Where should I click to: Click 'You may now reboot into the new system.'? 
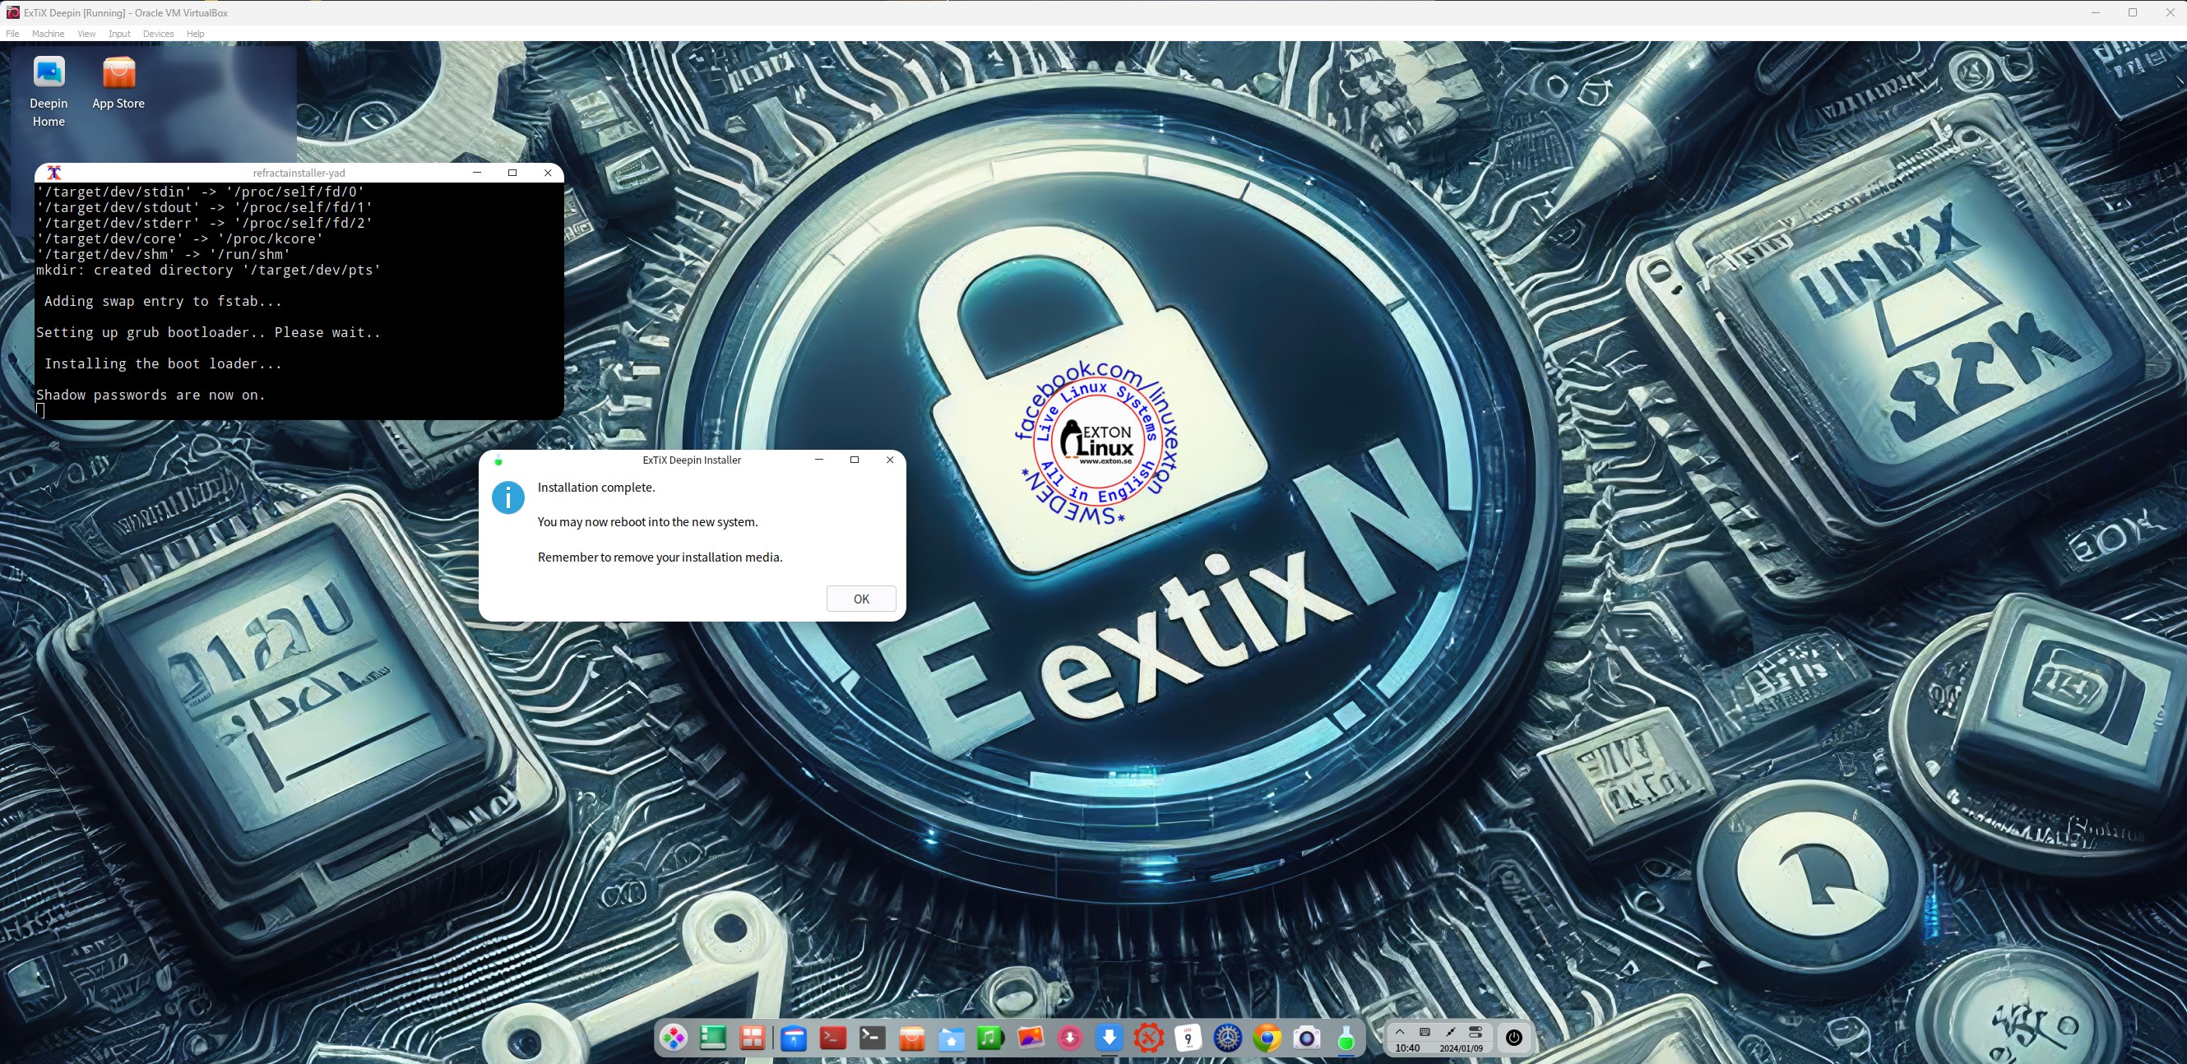pyautogui.click(x=647, y=522)
